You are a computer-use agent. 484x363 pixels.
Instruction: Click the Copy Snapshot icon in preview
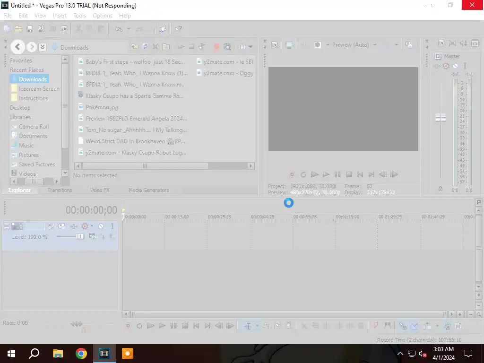pyautogui.click(x=409, y=45)
